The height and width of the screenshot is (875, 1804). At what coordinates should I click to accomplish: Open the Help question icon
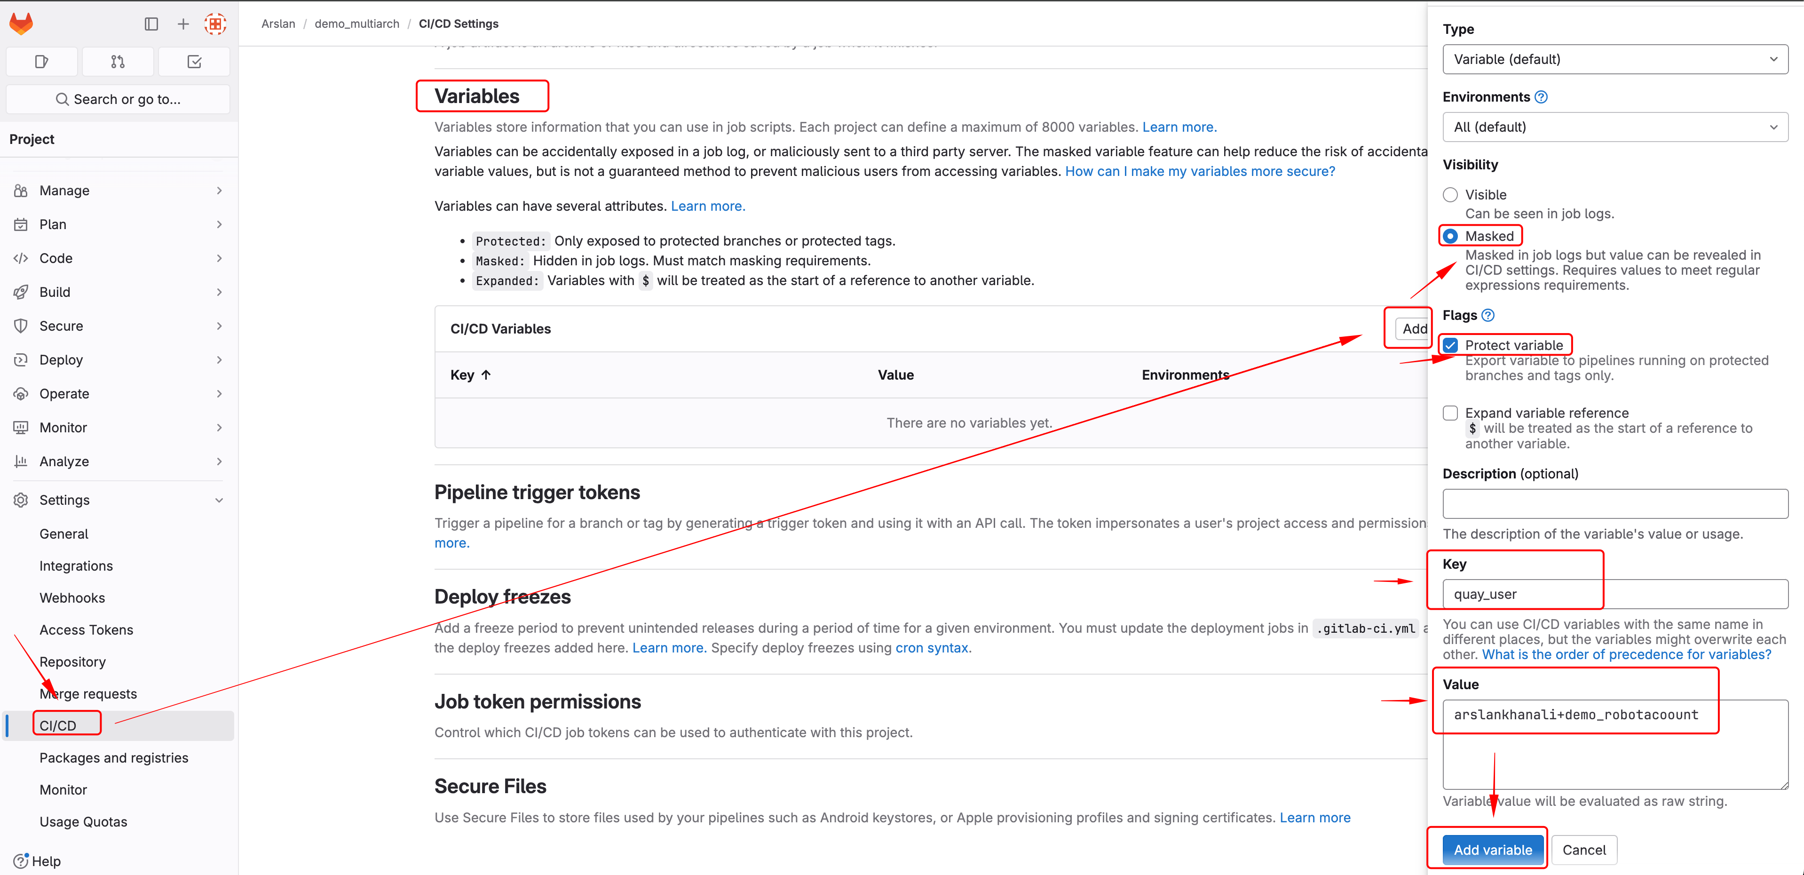click(x=21, y=860)
